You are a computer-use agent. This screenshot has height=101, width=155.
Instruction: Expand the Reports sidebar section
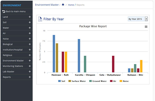(x=17, y=77)
